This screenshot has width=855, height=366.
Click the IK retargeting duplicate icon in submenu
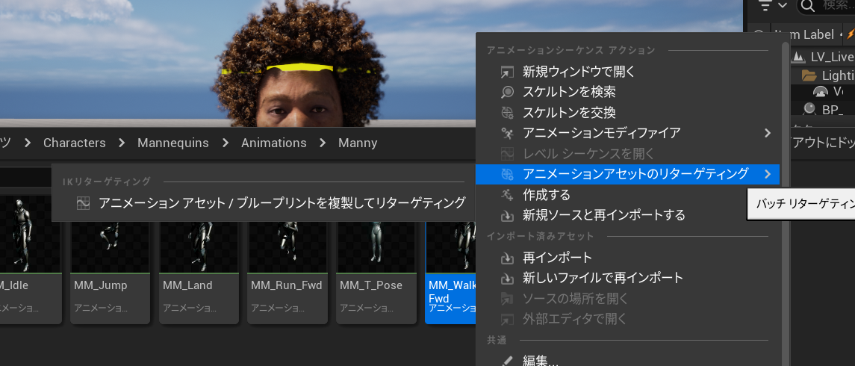(84, 203)
